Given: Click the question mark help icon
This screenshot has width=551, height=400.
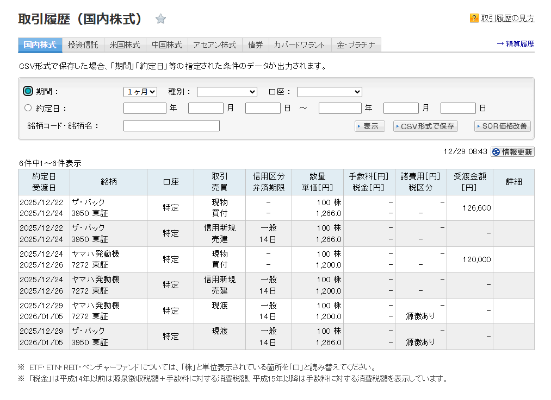Looking at the screenshot, I should 474,18.
